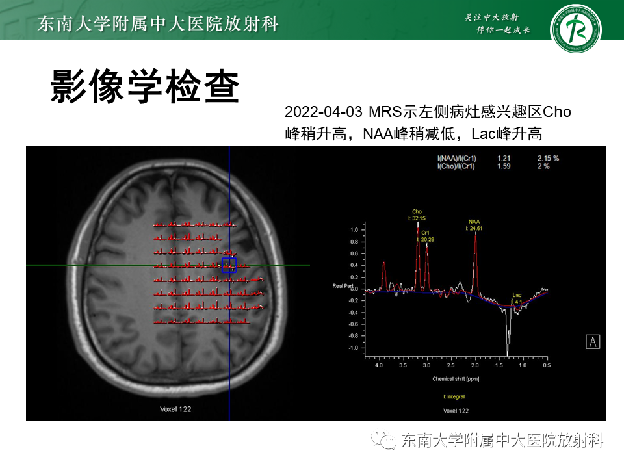Click the '影像学检查' slide title

[145, 86]
